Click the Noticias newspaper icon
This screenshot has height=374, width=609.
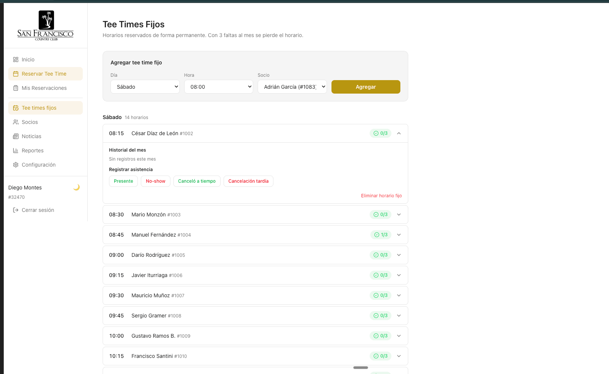coord(16,136)
